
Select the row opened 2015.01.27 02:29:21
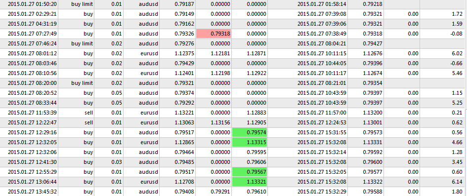pos(233,14)
